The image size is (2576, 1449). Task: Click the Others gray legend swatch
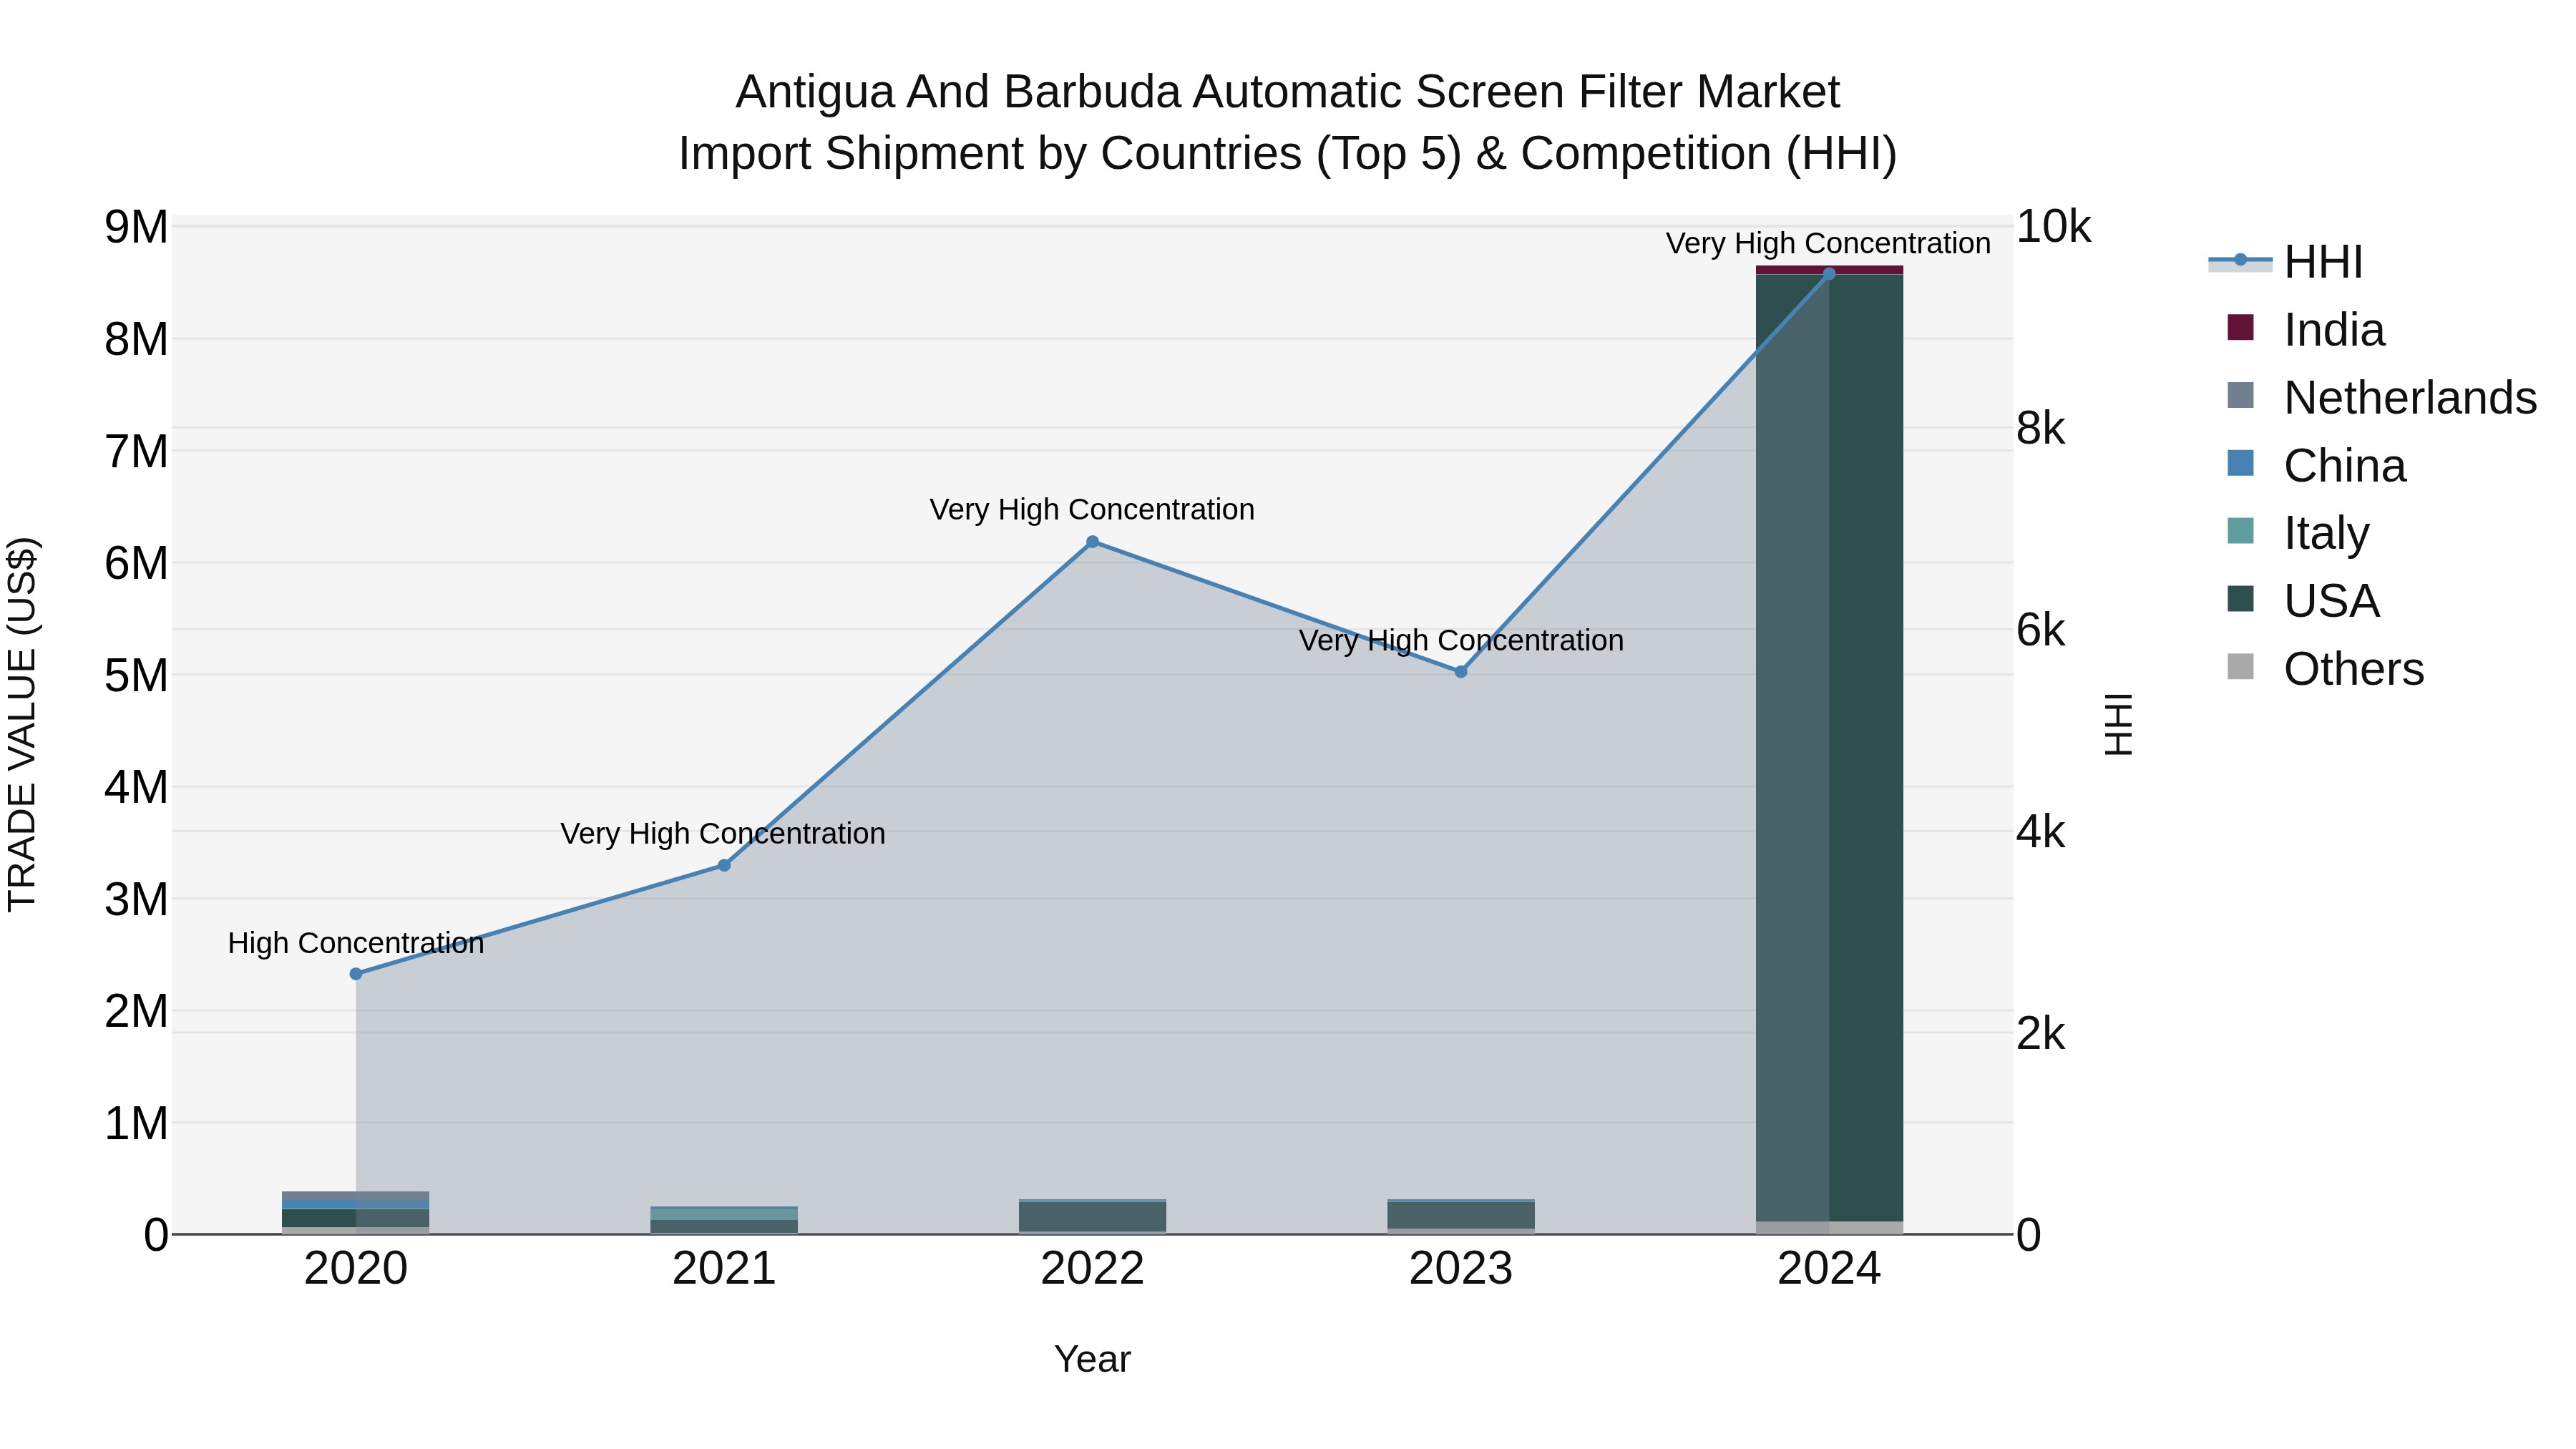[2241, 667]
